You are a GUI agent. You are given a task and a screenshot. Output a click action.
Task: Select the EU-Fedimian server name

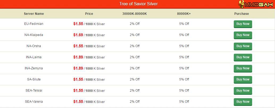tap(34, 24)
